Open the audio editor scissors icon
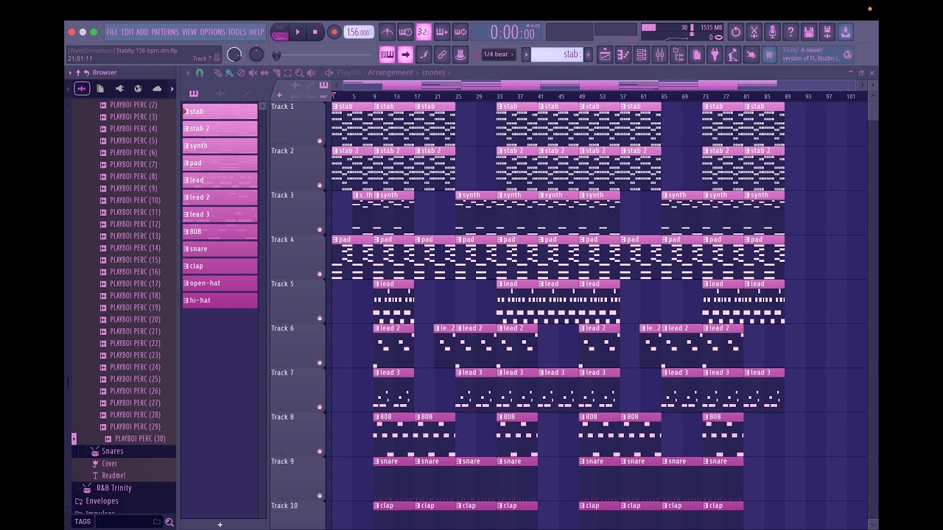Screen dimensions: 943x530 [x=754, y=32]
